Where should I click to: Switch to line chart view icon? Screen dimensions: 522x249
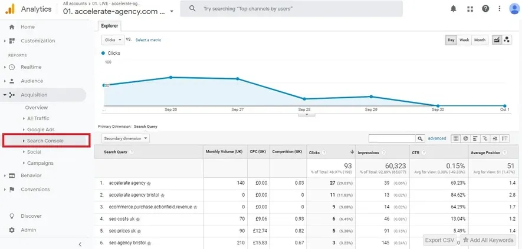(497, 40)
